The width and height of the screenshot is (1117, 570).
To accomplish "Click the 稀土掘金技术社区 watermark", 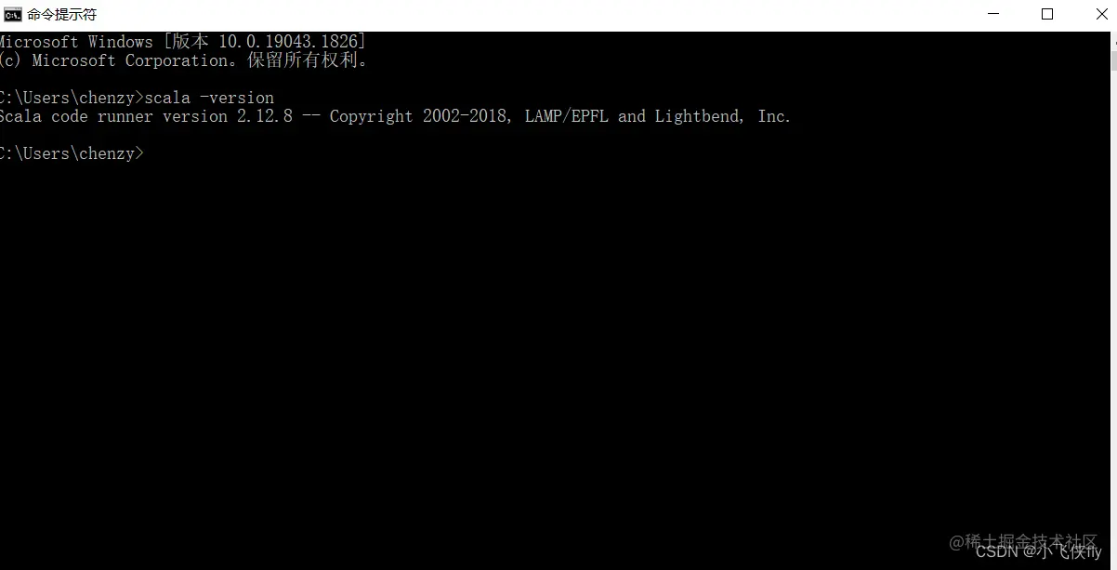I will pos(1023,540).
